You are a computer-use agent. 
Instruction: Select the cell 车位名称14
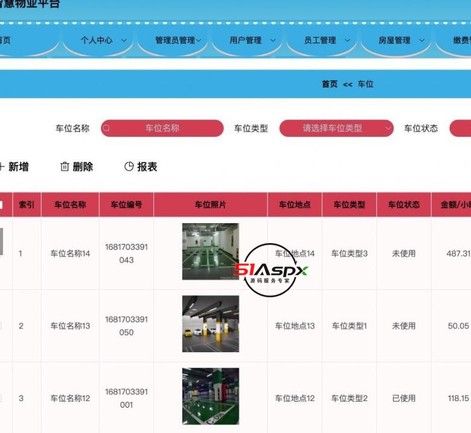(x=70, y=253)
